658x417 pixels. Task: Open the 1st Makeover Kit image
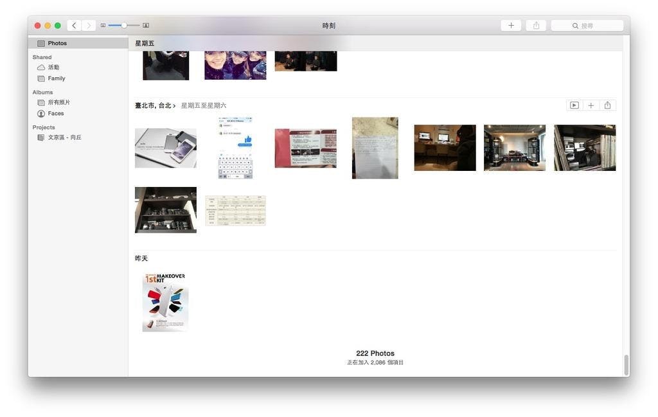coord(165,302)
